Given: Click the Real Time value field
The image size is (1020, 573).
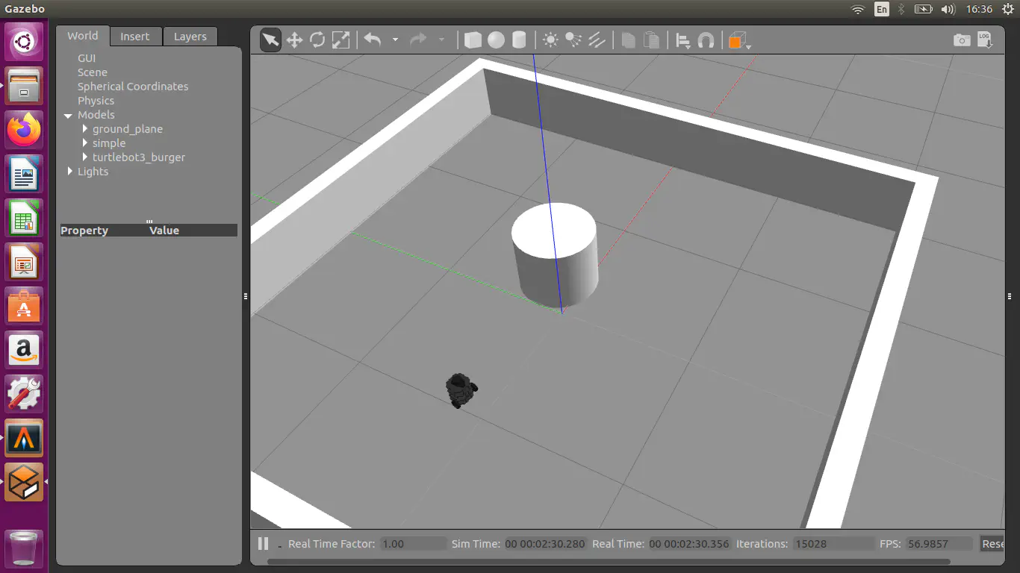Looking at the screenshot, I should coord(689,544).
